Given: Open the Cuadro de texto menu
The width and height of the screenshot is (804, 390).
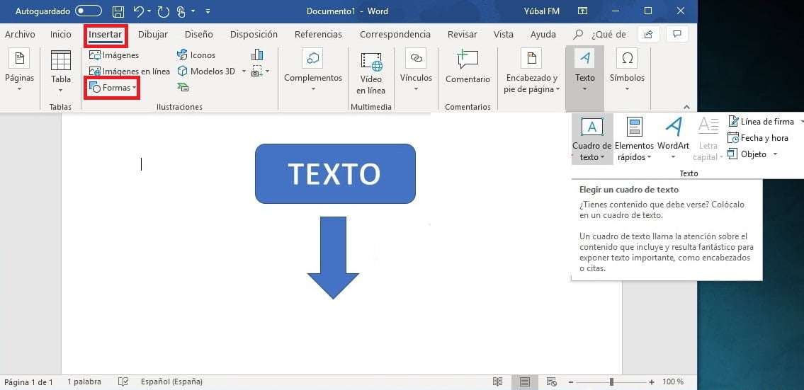Looking at the screenshot, I should pyautogui.click(x=591, y=138).
